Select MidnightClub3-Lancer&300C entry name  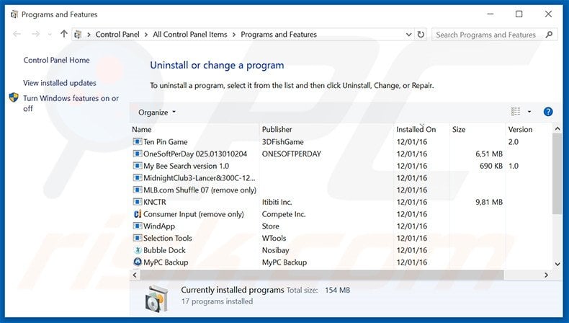[200, 177]
